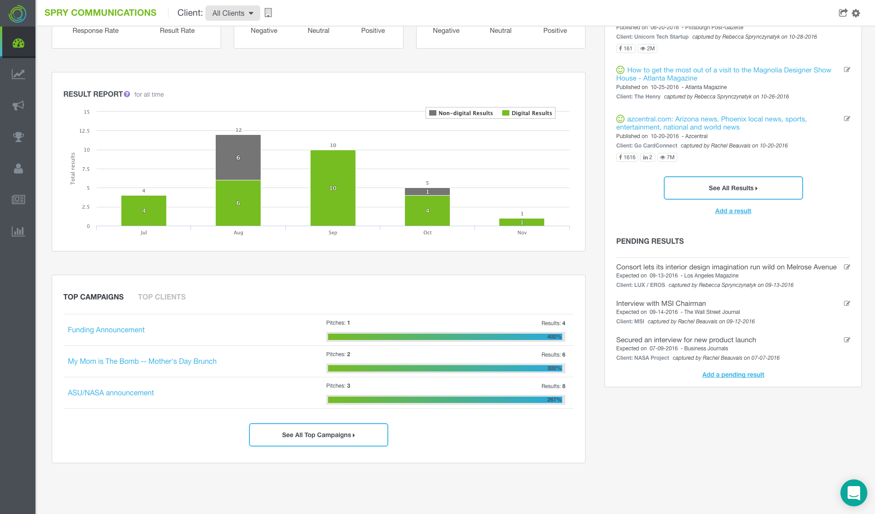Click the building icon next to client selector

click(x=268, y=13)
